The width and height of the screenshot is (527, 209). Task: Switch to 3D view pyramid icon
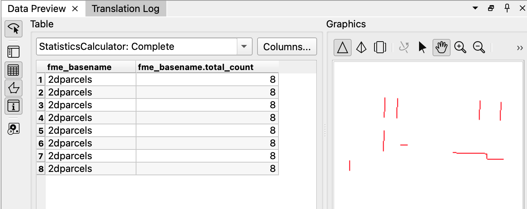[x=361, y=47]
